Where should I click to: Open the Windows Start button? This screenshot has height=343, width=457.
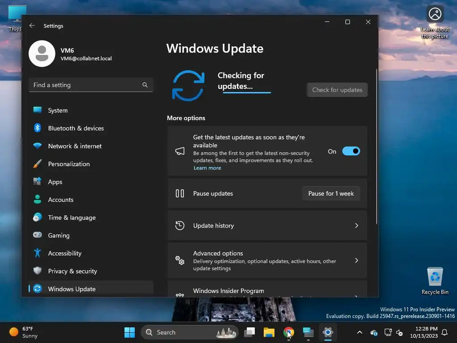[x=130, y=332]
